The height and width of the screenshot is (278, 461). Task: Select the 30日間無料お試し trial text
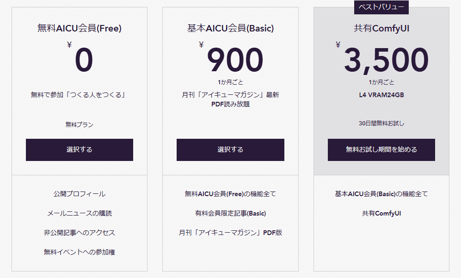381,123
